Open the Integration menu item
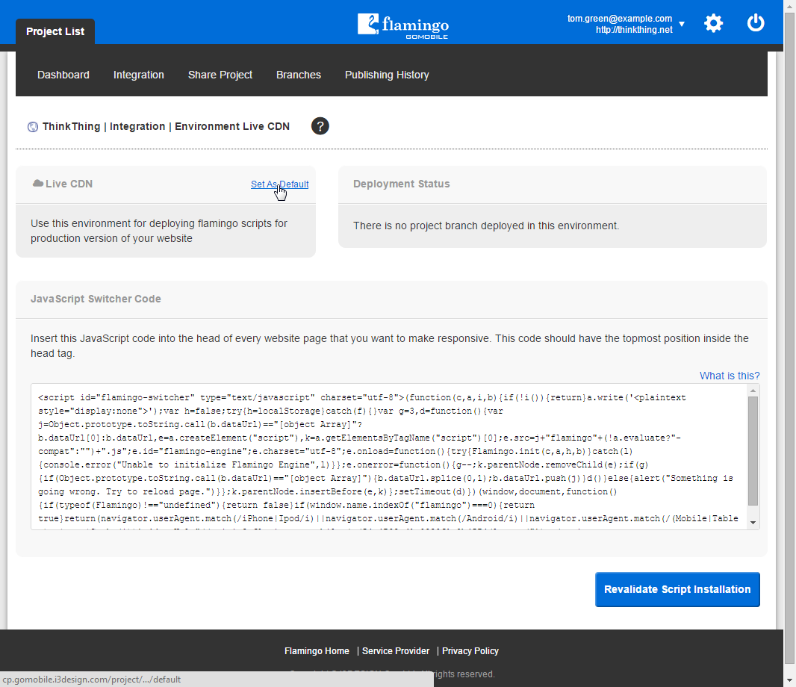Screen dimensions: 796x687 point(139,75)
